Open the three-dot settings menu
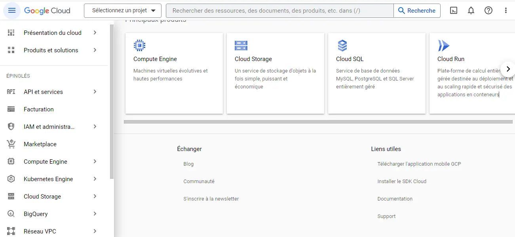 [506, 11]
